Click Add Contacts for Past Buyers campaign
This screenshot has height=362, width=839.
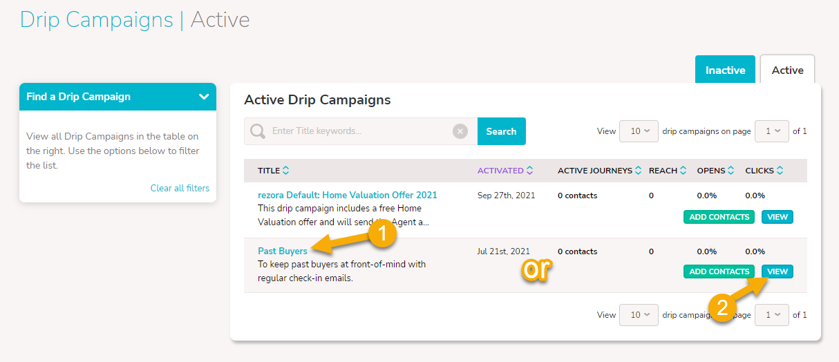[x=719, y=271]
